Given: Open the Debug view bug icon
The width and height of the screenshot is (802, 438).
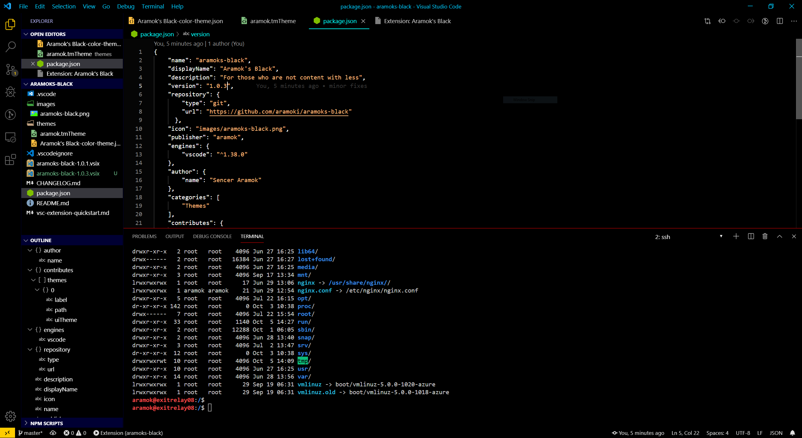Looking at the screenshot, I should click(10, 92).
